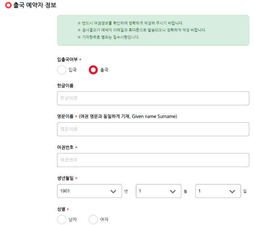Select the 출국 radio button
Viewport: 254px width, 225px height.
93,70
